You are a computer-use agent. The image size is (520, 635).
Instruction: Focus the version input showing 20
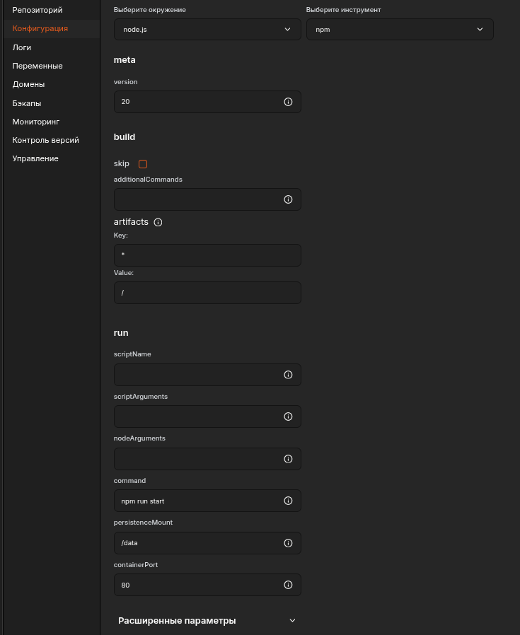tap(207, 102)
